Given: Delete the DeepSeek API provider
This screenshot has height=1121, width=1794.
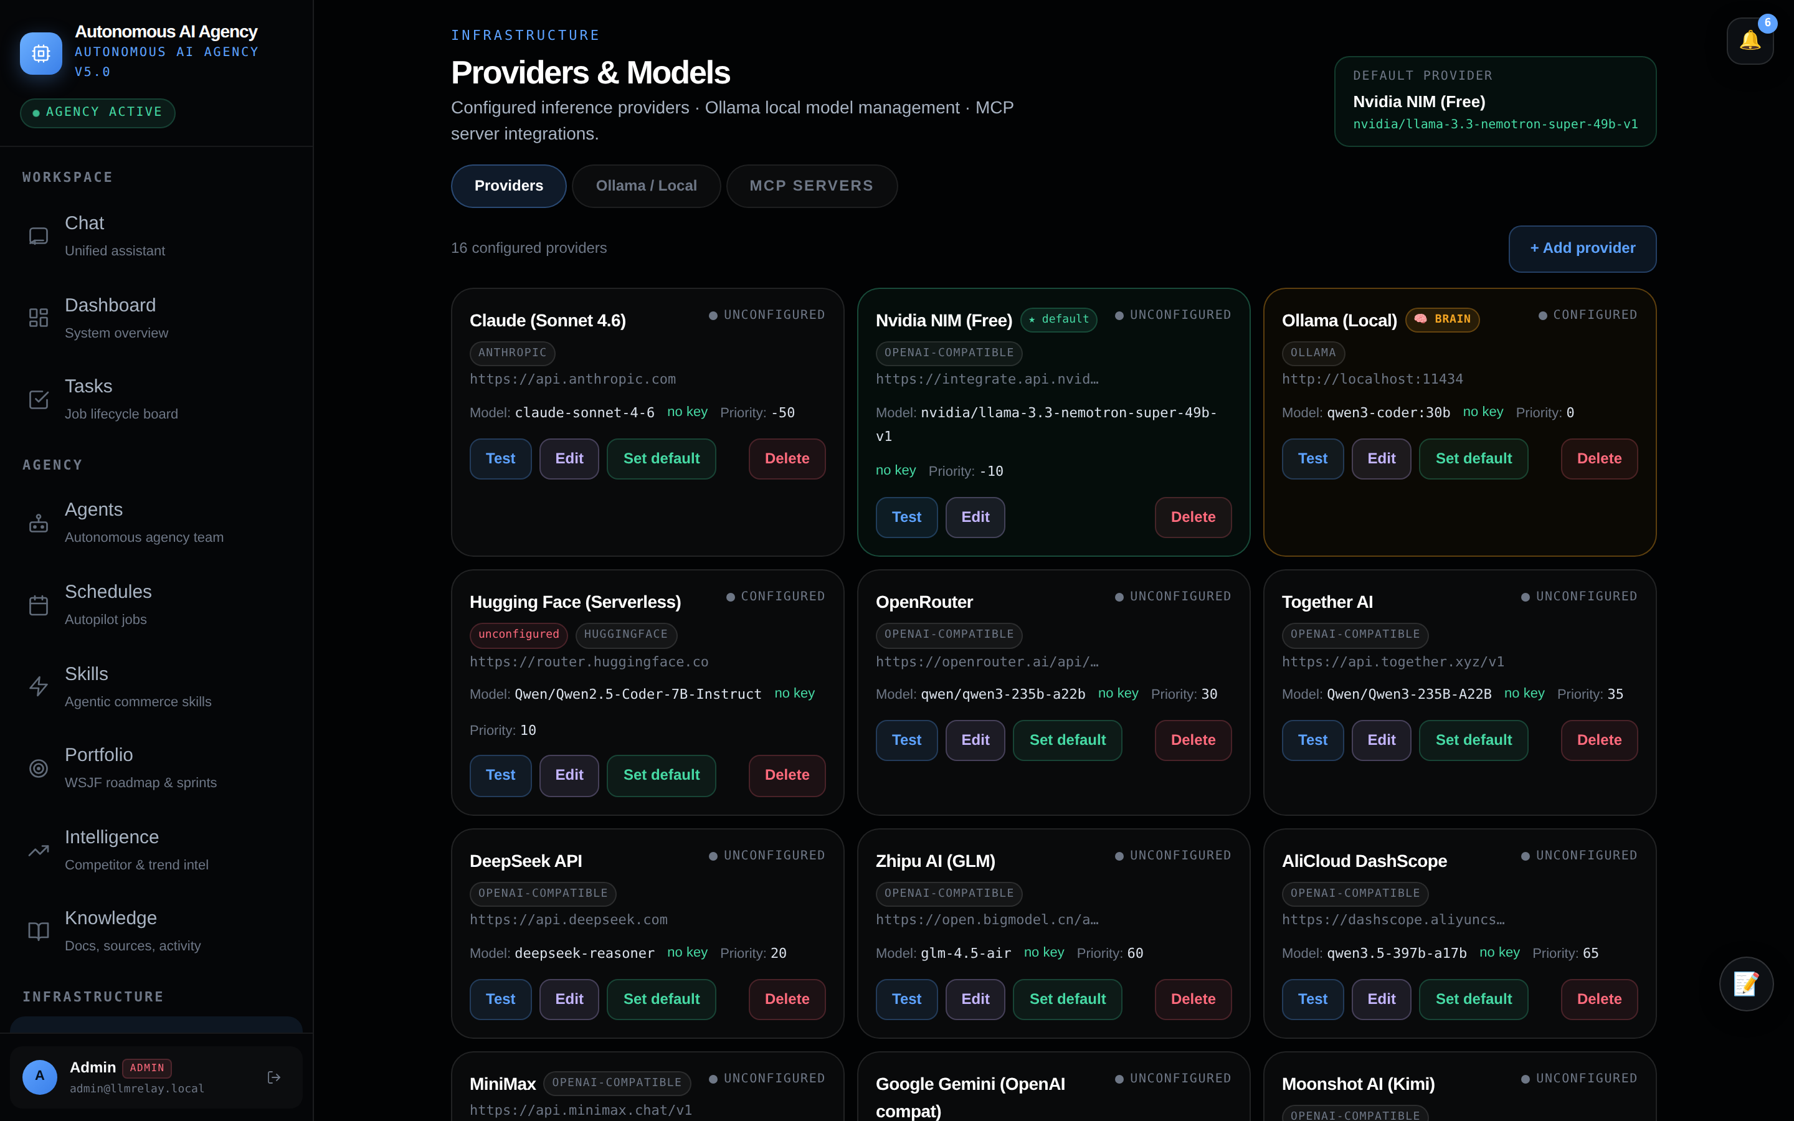Looking at the screenshot, I should tap(787, 1000).
